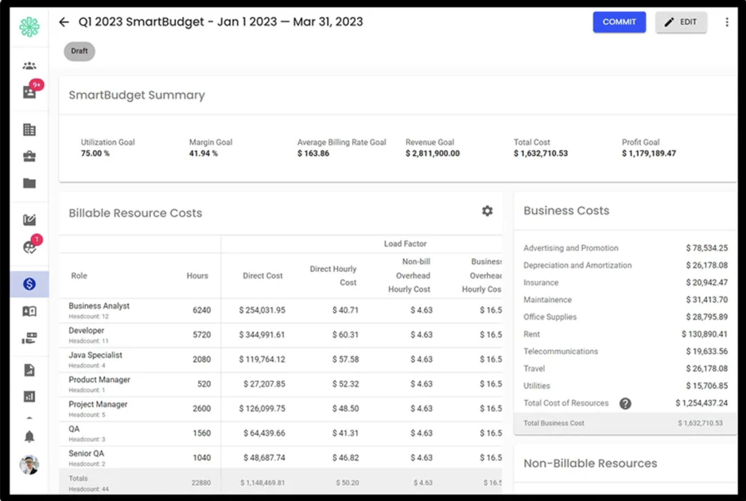Open approvals icon with the red 1 badge
Screen dimensions: 746x501
click(29, 246)
